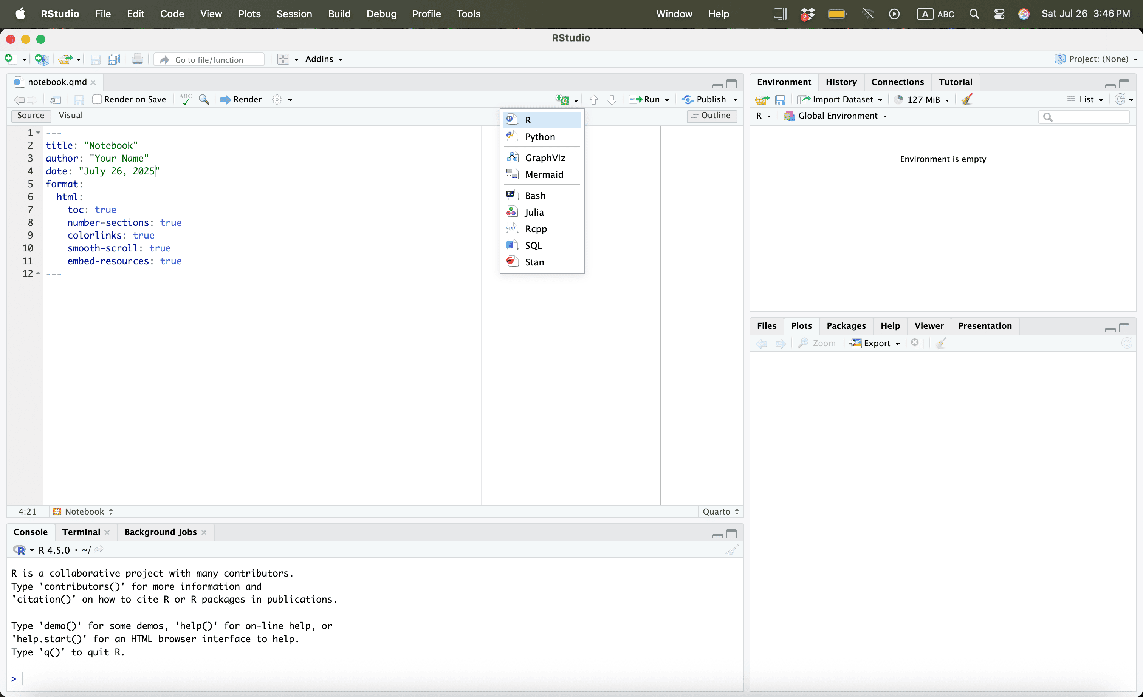Click the create new project icon
1143x697 pixels.
pos(42,59)
